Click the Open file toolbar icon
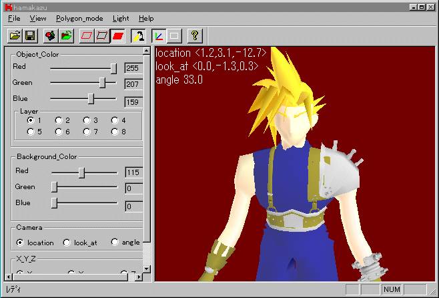Image resolution: width=439 pixels, height=298 pixels. point(15,35)
